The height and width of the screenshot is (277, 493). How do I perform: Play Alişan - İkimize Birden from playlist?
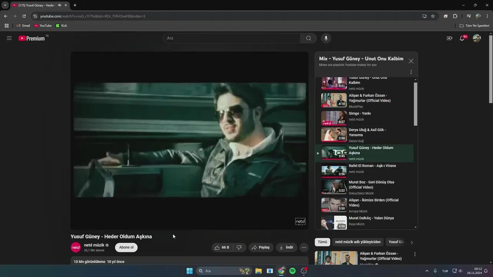pos(364,205)
